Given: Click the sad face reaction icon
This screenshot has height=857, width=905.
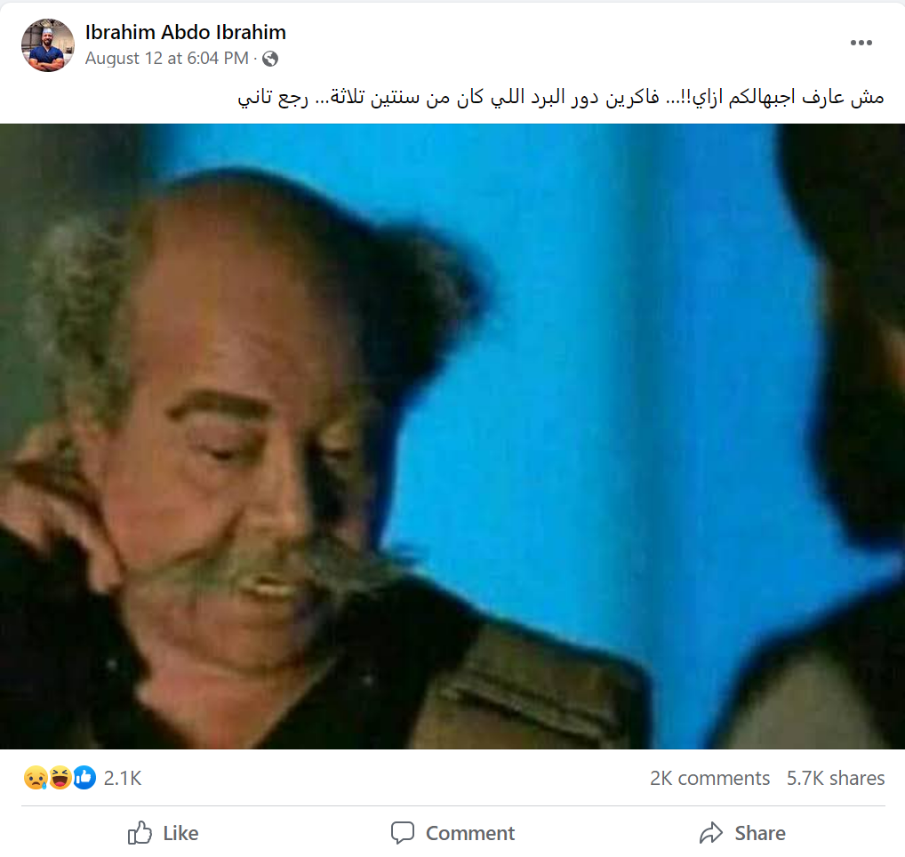Looking at the screenshot, I should 36,778.
